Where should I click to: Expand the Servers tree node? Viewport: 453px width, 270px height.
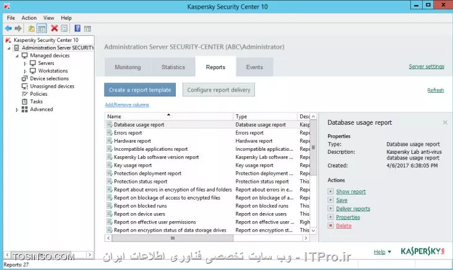pos(25,64)
